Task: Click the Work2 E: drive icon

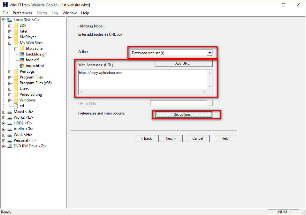Action: (10, 118)
